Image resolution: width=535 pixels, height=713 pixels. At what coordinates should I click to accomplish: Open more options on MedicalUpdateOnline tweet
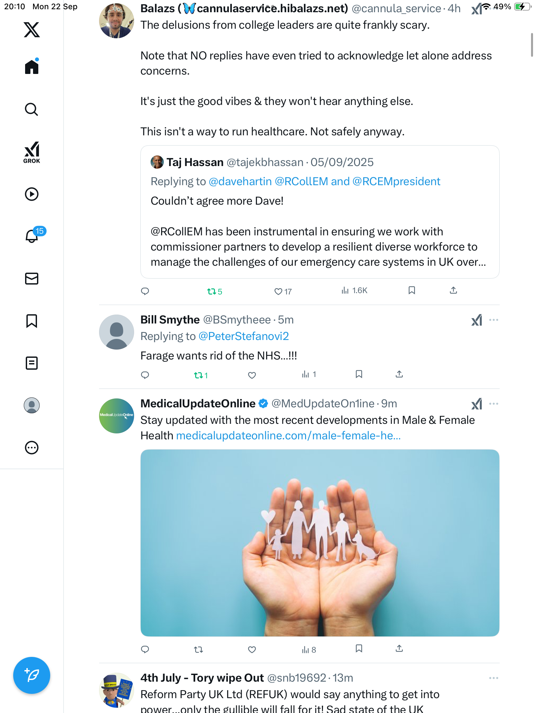[494, 404]
